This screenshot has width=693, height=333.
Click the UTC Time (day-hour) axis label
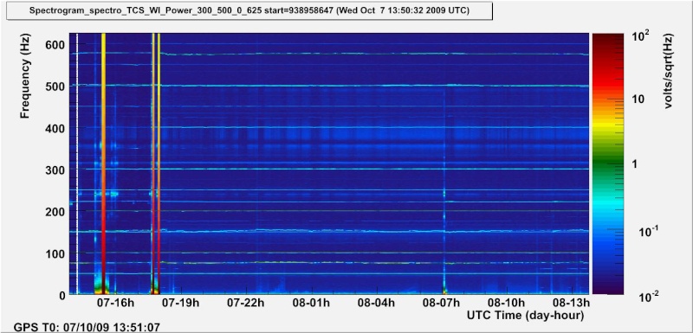526,316
